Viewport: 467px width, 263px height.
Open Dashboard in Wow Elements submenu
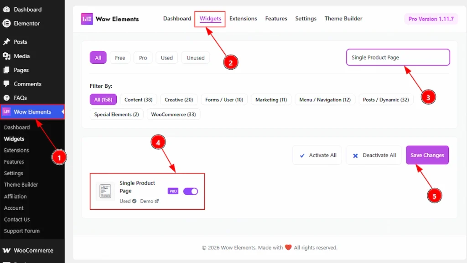pyautogui.click(x=17, y=127)
